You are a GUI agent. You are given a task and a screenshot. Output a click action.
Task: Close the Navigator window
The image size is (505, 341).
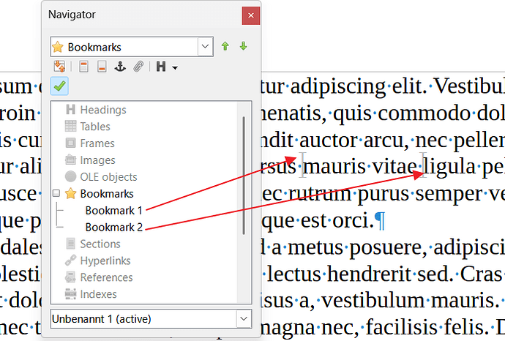(251, 15)
